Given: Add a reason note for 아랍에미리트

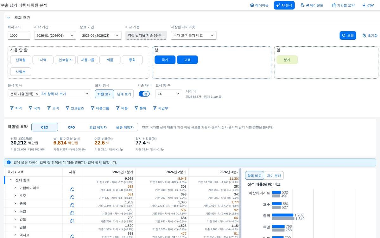Looking at the screenshot, I should click(72, 189).
